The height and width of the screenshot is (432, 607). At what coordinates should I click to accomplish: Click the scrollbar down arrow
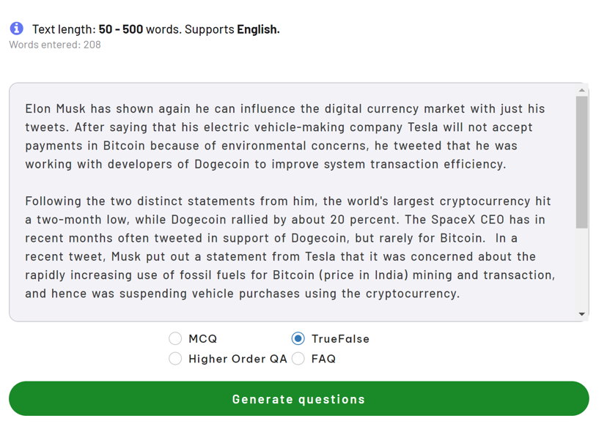pos(581,314)
